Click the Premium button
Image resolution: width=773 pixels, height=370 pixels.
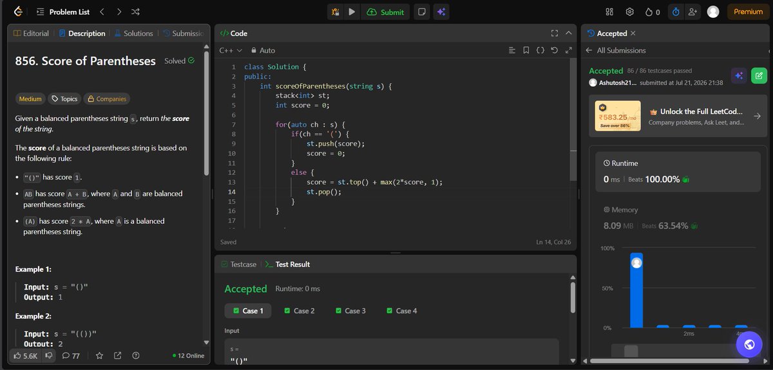point(748,12)
